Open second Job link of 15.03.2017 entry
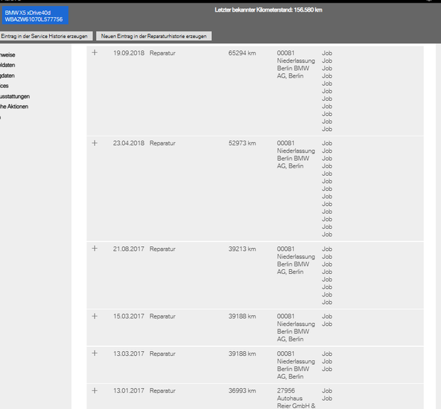 tap(326, 324)
